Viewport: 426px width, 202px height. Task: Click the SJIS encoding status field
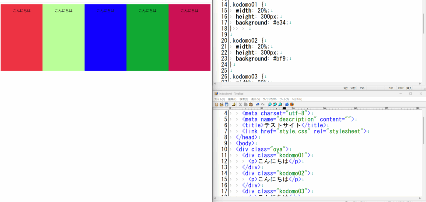coord(391,88)
